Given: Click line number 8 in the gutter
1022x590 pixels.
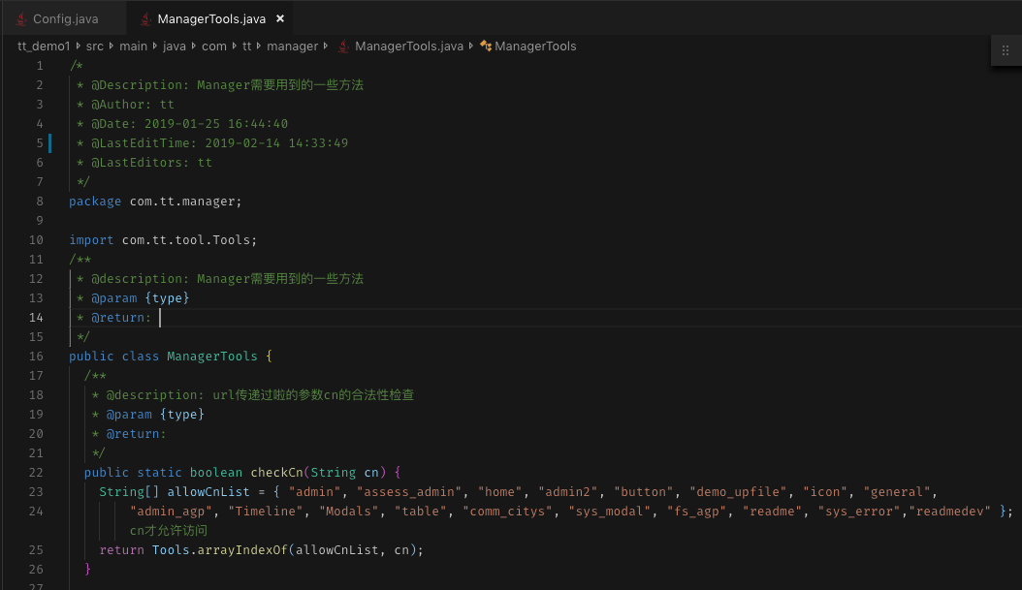Looking at the screenshot, I should pos(40,202).
